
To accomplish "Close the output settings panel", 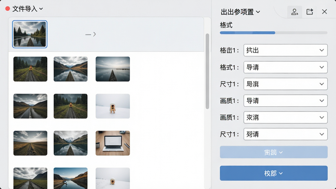I will (325, 11).
